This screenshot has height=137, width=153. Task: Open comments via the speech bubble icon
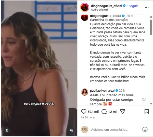pos(104,112)
